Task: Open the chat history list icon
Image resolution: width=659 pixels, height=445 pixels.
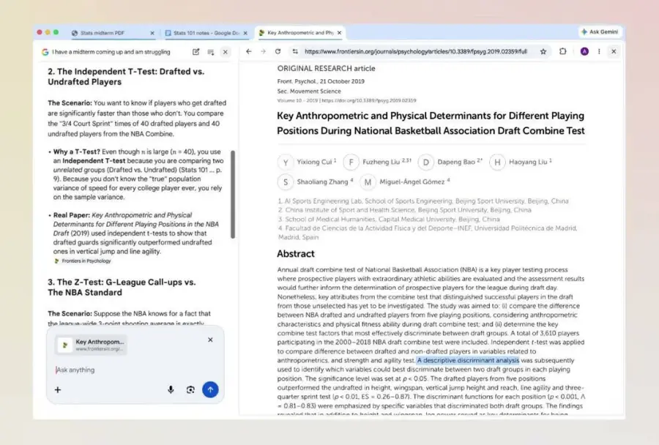Action: click(x=211, y=52)
